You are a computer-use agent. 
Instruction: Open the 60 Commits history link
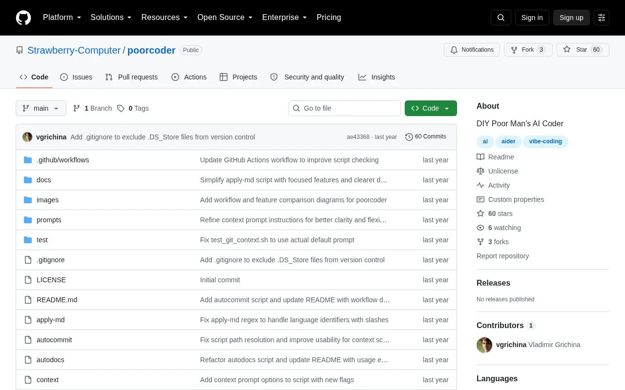coord(426,136)
